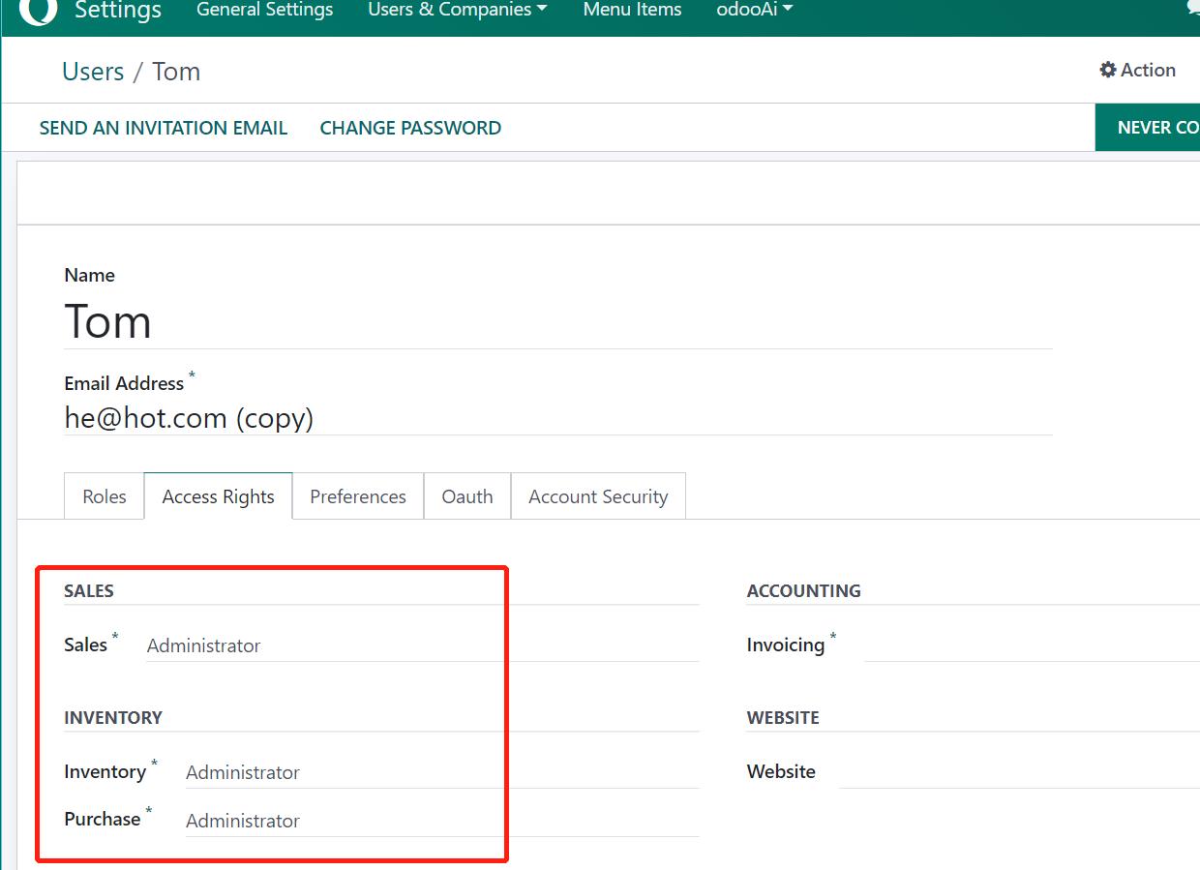Switch to the Oauth tab
Viewport: 1200px width, 870px height.
point(467,496)
